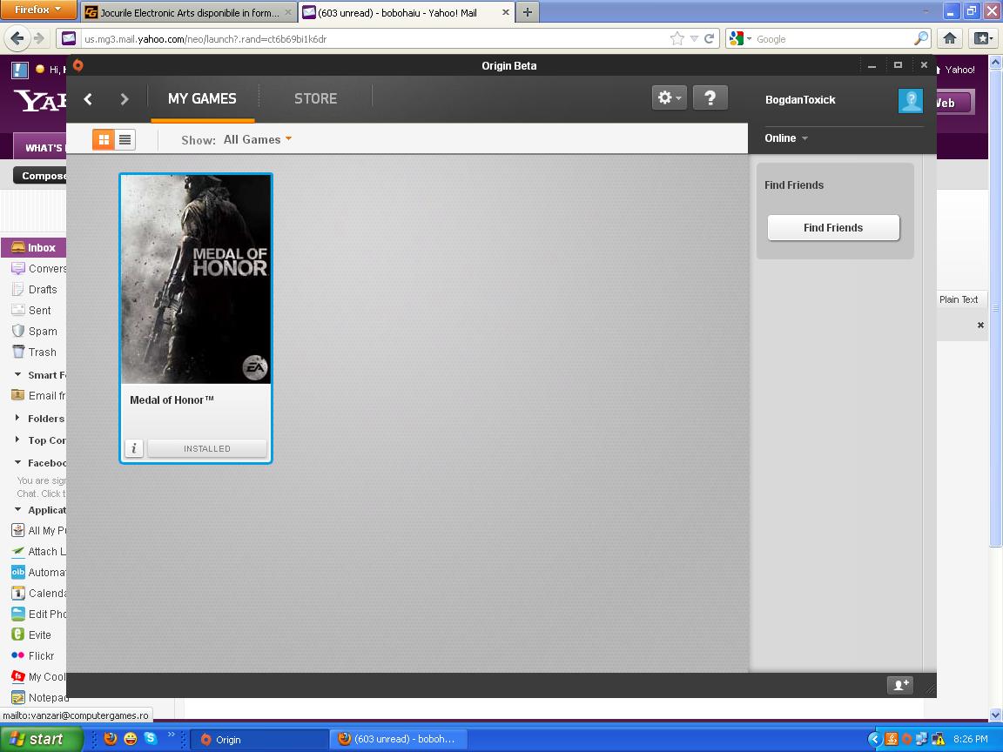Click the BogdanToxick profile avatar
Viewport: 1003px width, 752px height.
pyautogui.click(x=910, y=100)
